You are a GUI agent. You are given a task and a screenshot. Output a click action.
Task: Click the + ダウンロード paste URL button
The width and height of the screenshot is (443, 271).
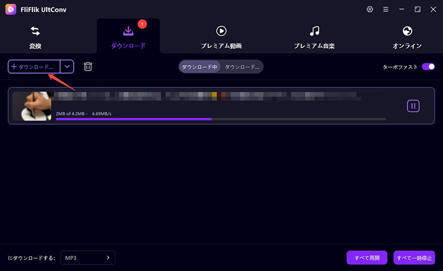coord(34,67)
